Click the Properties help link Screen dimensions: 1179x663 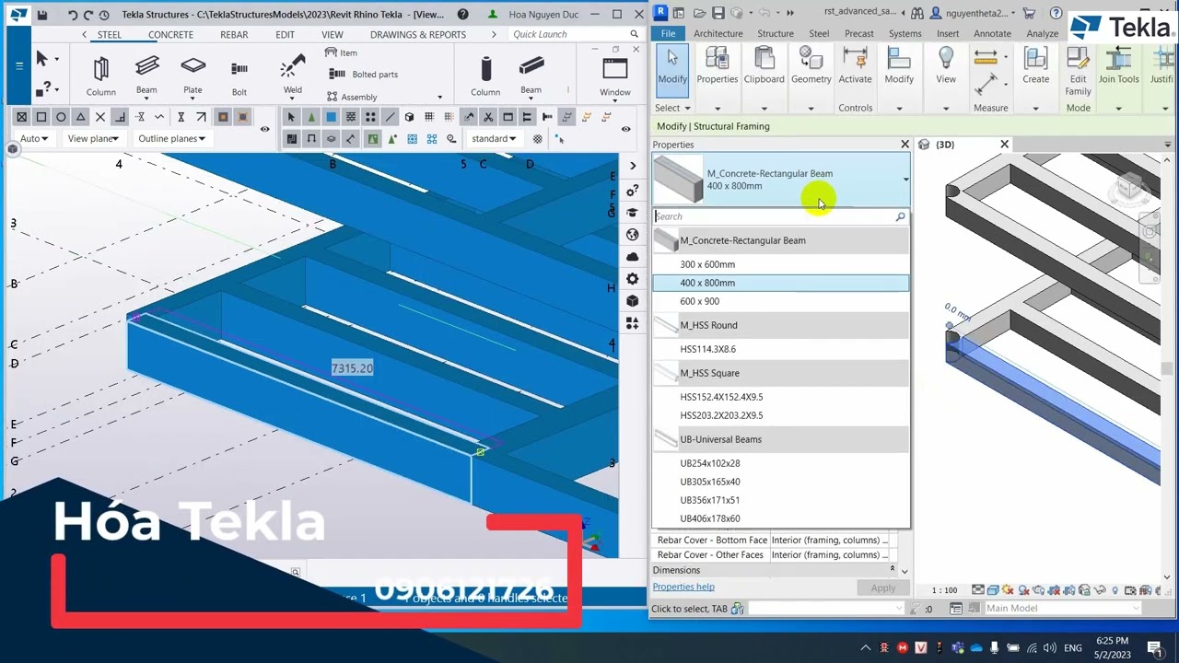(x=683, y=587)
